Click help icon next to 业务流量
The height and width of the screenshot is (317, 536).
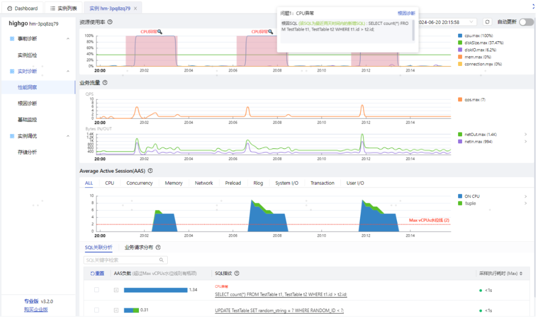point(105,83)
